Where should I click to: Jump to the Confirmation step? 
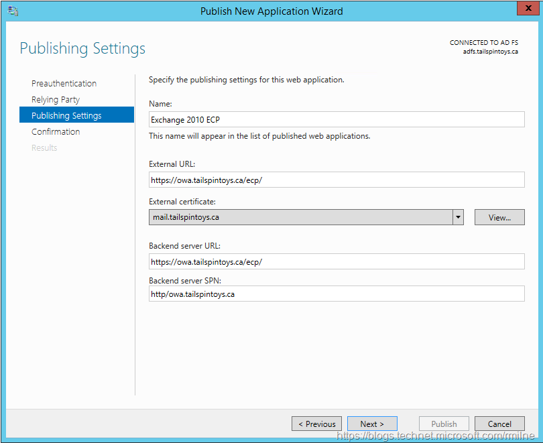56,131
